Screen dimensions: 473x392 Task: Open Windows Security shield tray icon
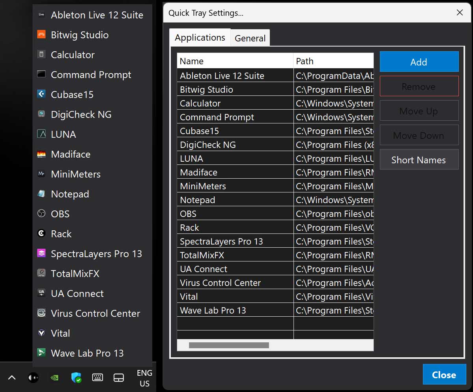76,377
